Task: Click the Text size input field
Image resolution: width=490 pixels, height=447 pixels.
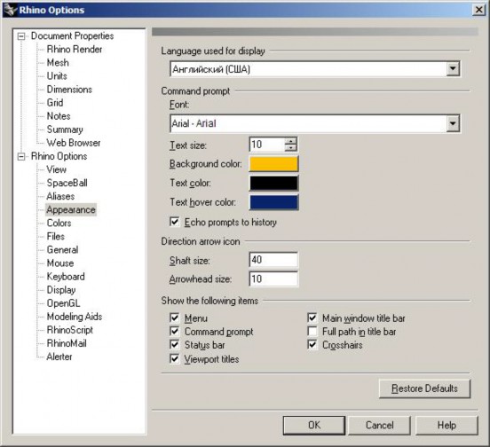Action: 267,145
